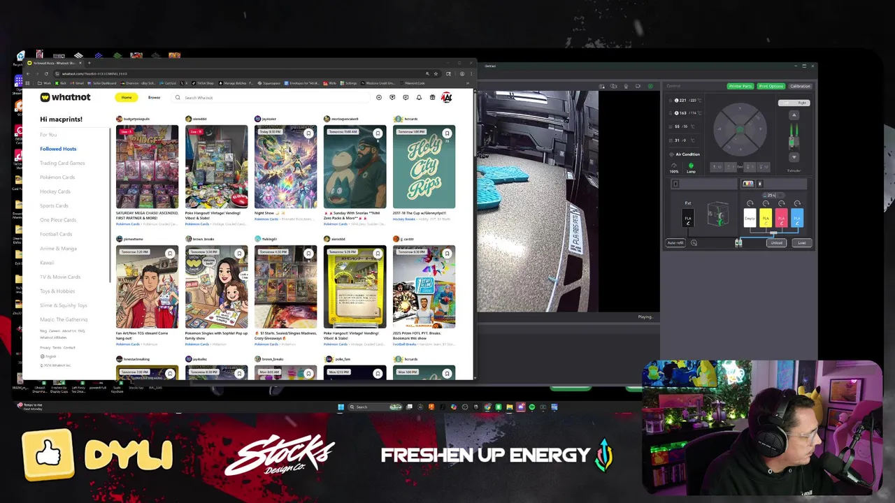Open the Whatnot Browse tab

coord(154,98)
